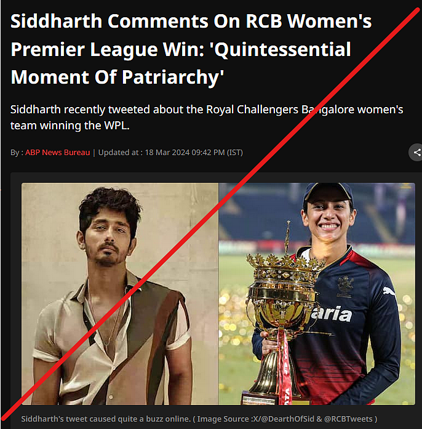
Task: Click the 'Quintessential' word in the headline
Action: coord(279,49)
